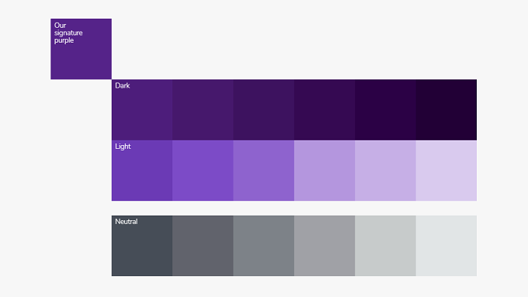
Task: Click the fourth swatch in the Light row
Action: (x=325, y=171)
